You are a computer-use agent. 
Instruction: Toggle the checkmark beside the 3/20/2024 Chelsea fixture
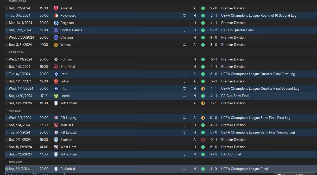click(x=7, y=38)
